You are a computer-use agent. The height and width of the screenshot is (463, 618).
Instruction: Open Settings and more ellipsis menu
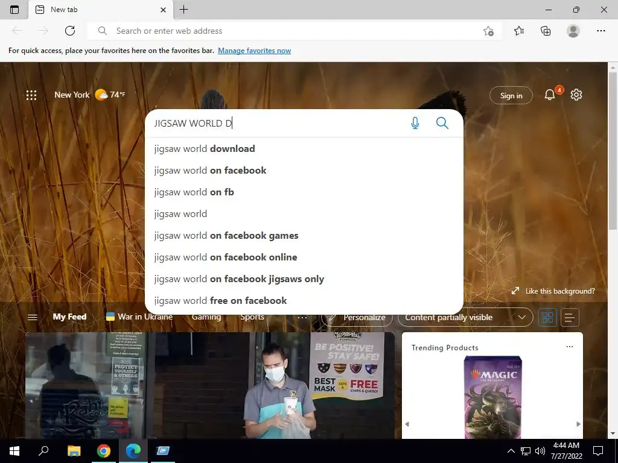(x=600, y=31)
